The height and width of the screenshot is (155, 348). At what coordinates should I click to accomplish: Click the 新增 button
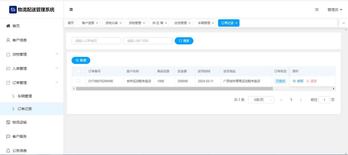81,60
